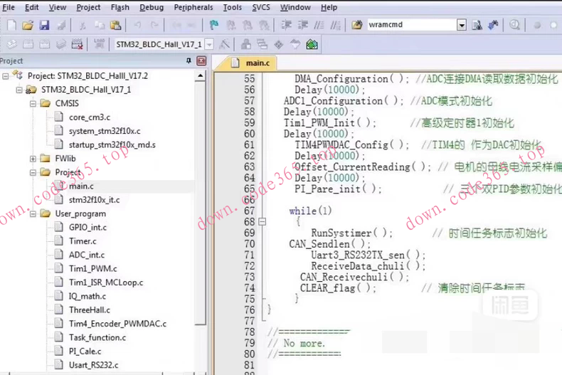Open the Peripherals menu

193,7
